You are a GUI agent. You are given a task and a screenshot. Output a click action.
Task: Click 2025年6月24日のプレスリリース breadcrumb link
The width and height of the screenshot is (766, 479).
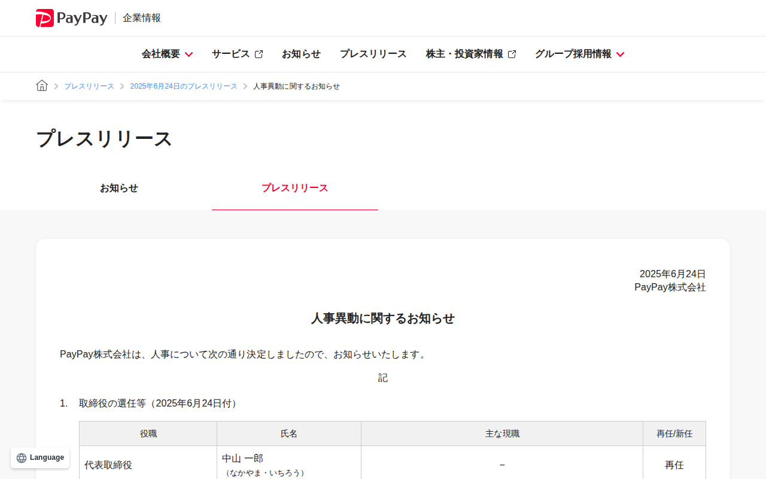click(x=184, y=86)
